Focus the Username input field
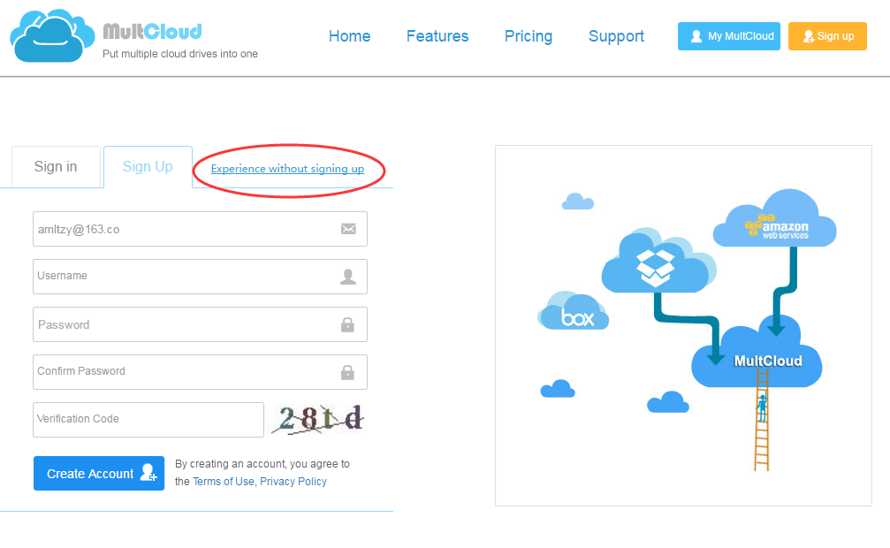Image resolution: width=890 pixels, height=548 pixels. pos(200,277)
